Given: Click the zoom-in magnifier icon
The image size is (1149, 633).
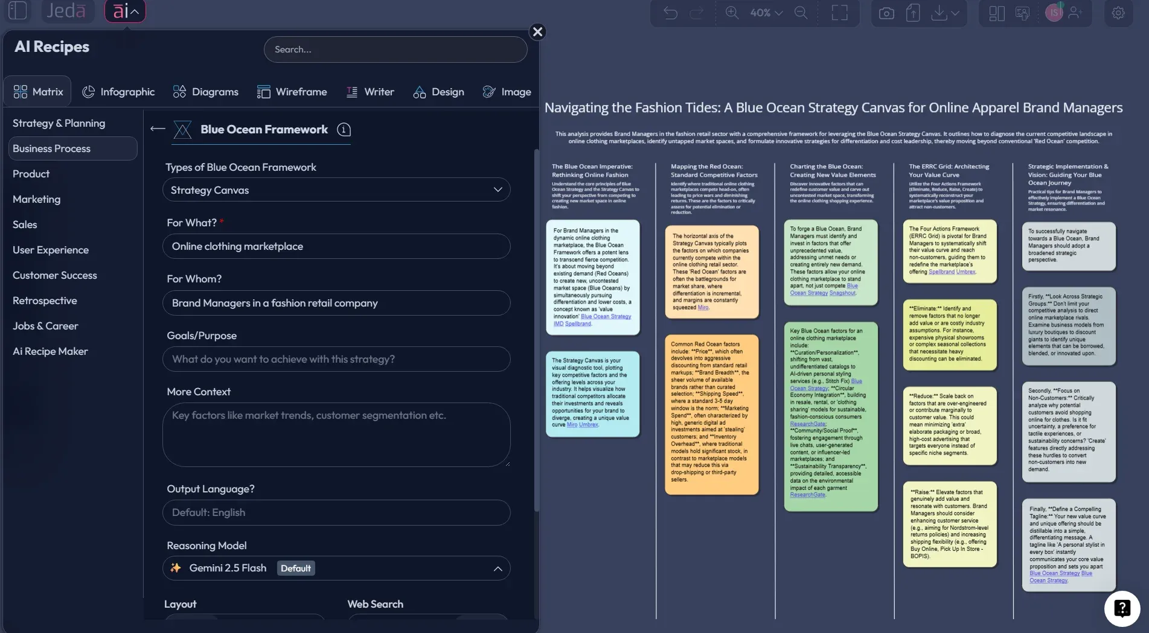Looking at the screenshot, I should 731,13.
